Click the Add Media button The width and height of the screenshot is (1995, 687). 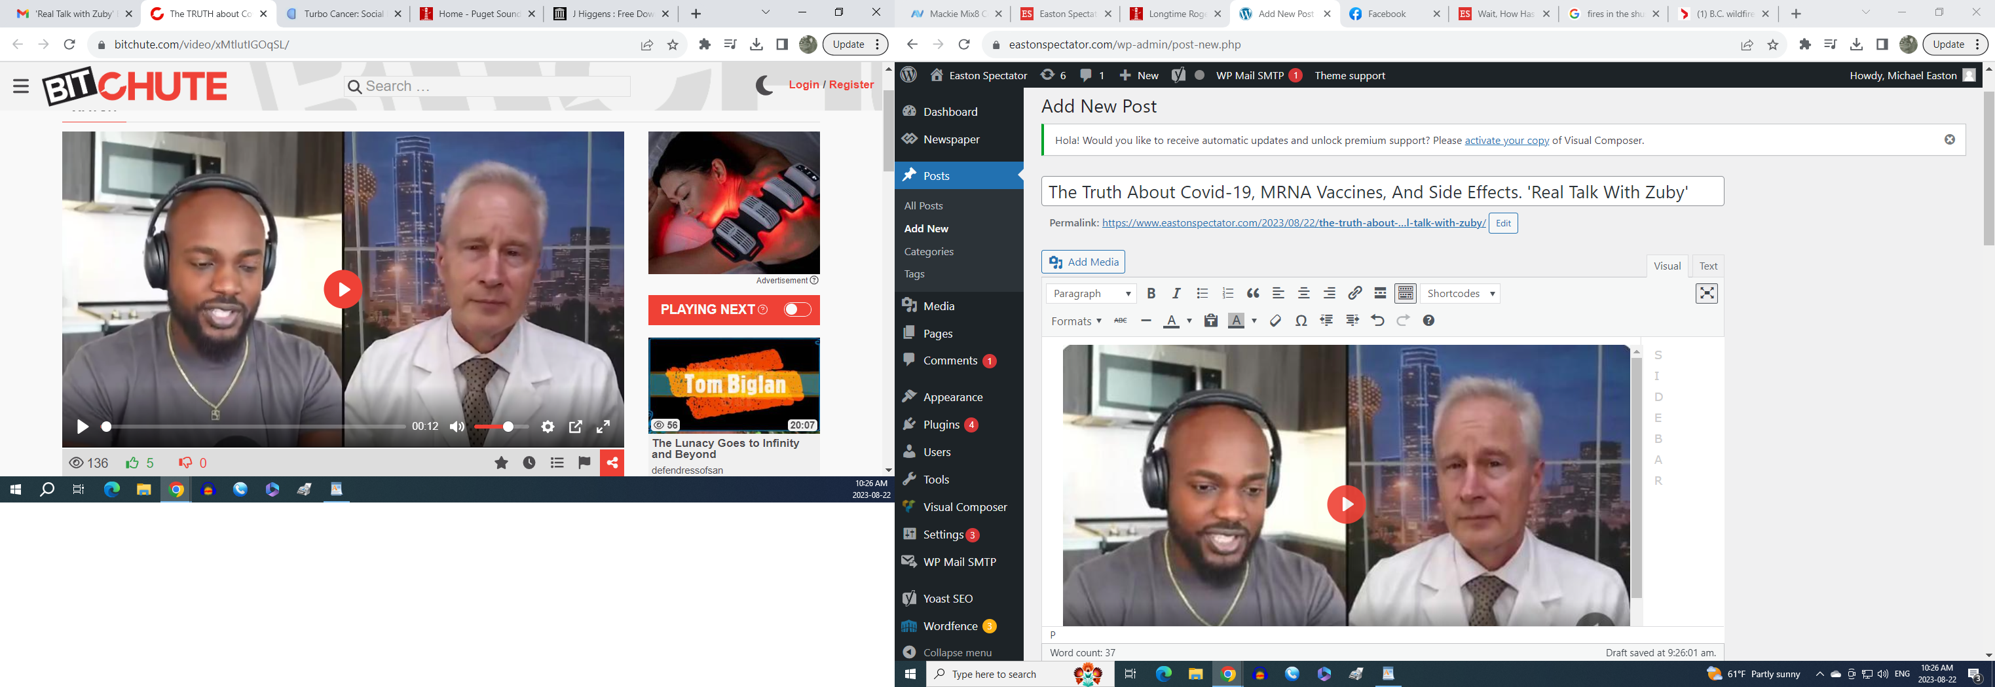[x=1083, y=262]
